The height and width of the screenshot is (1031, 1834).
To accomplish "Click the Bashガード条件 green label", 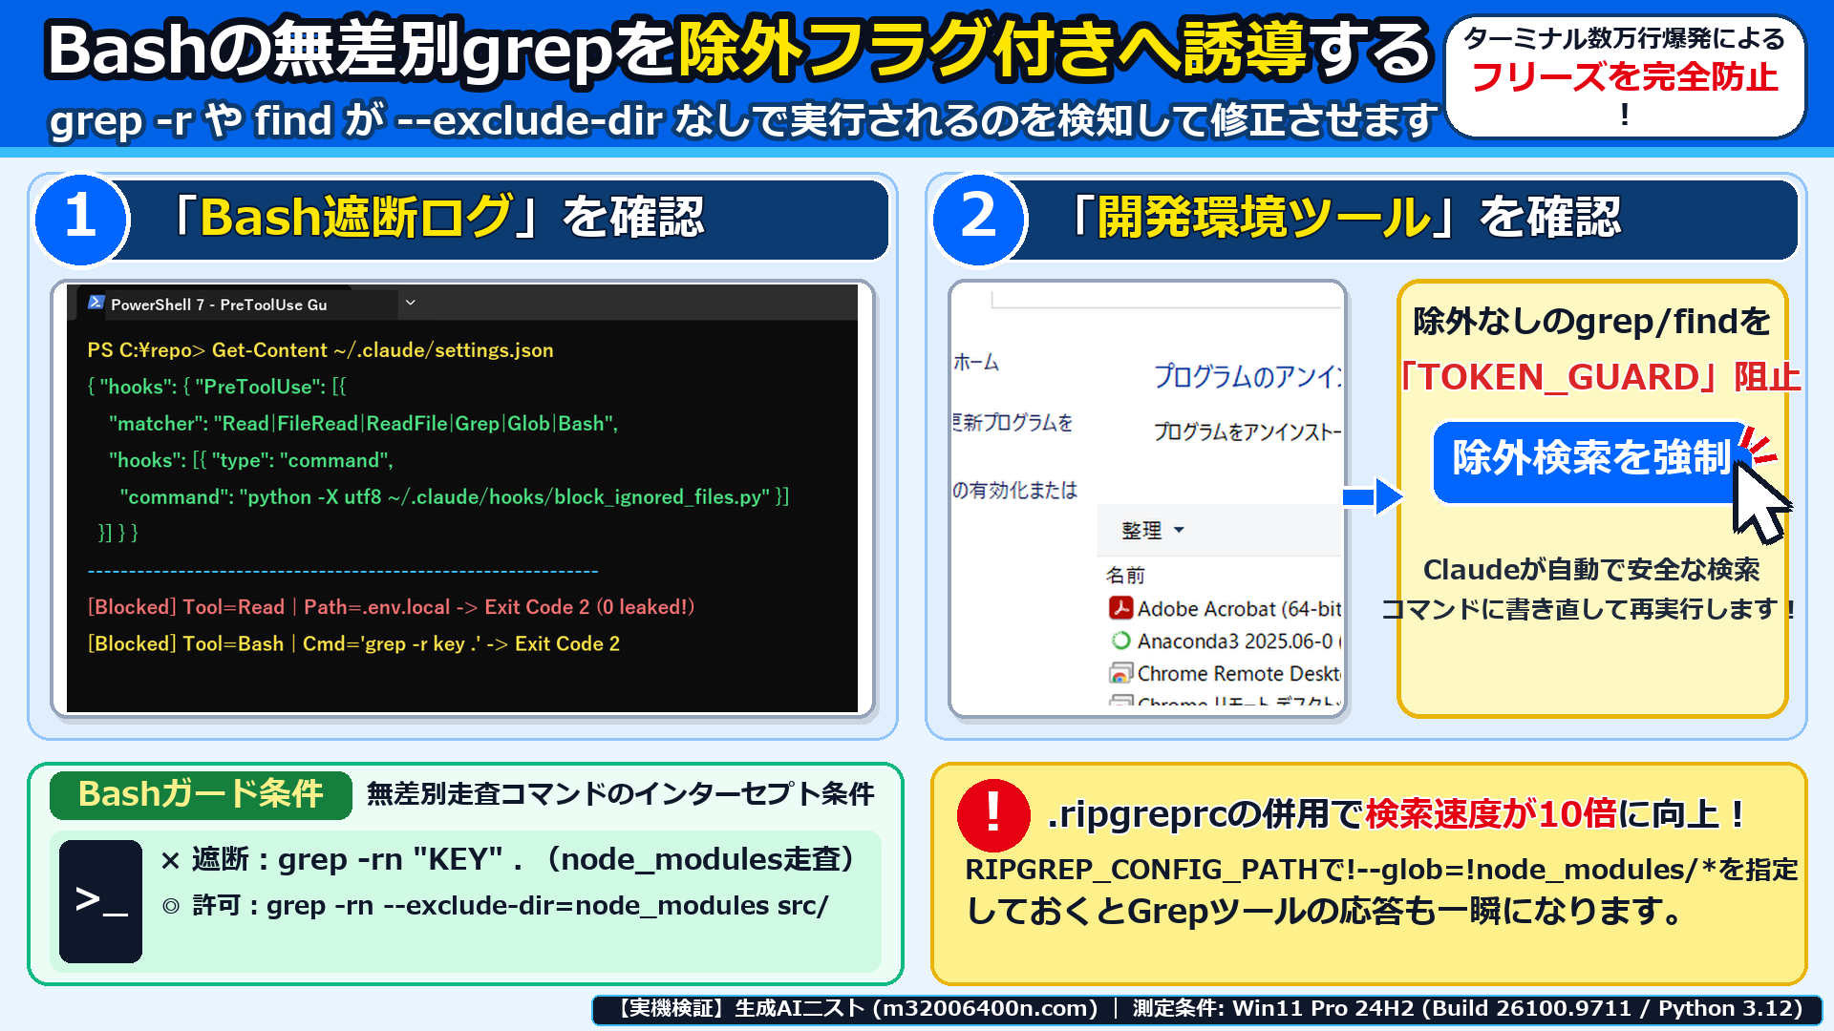I will (201, 794).
